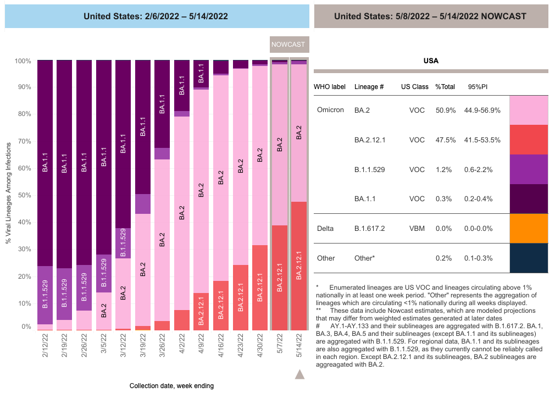This screenshot has height=398, width=555.
Task: Click the BA.2 pink color swatch
Action: click(529, 110)
